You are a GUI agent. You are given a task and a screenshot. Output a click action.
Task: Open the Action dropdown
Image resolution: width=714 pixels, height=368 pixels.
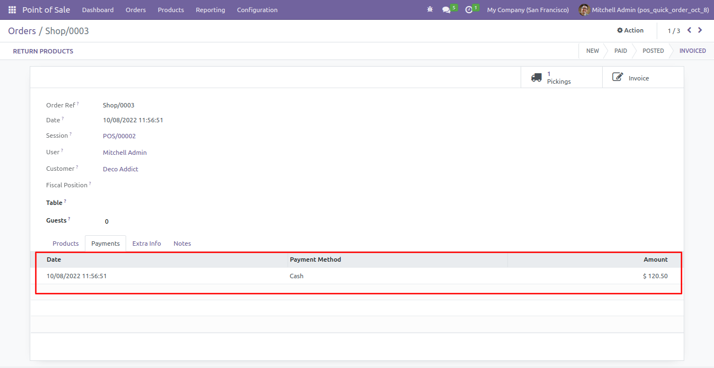coord(630,31)
